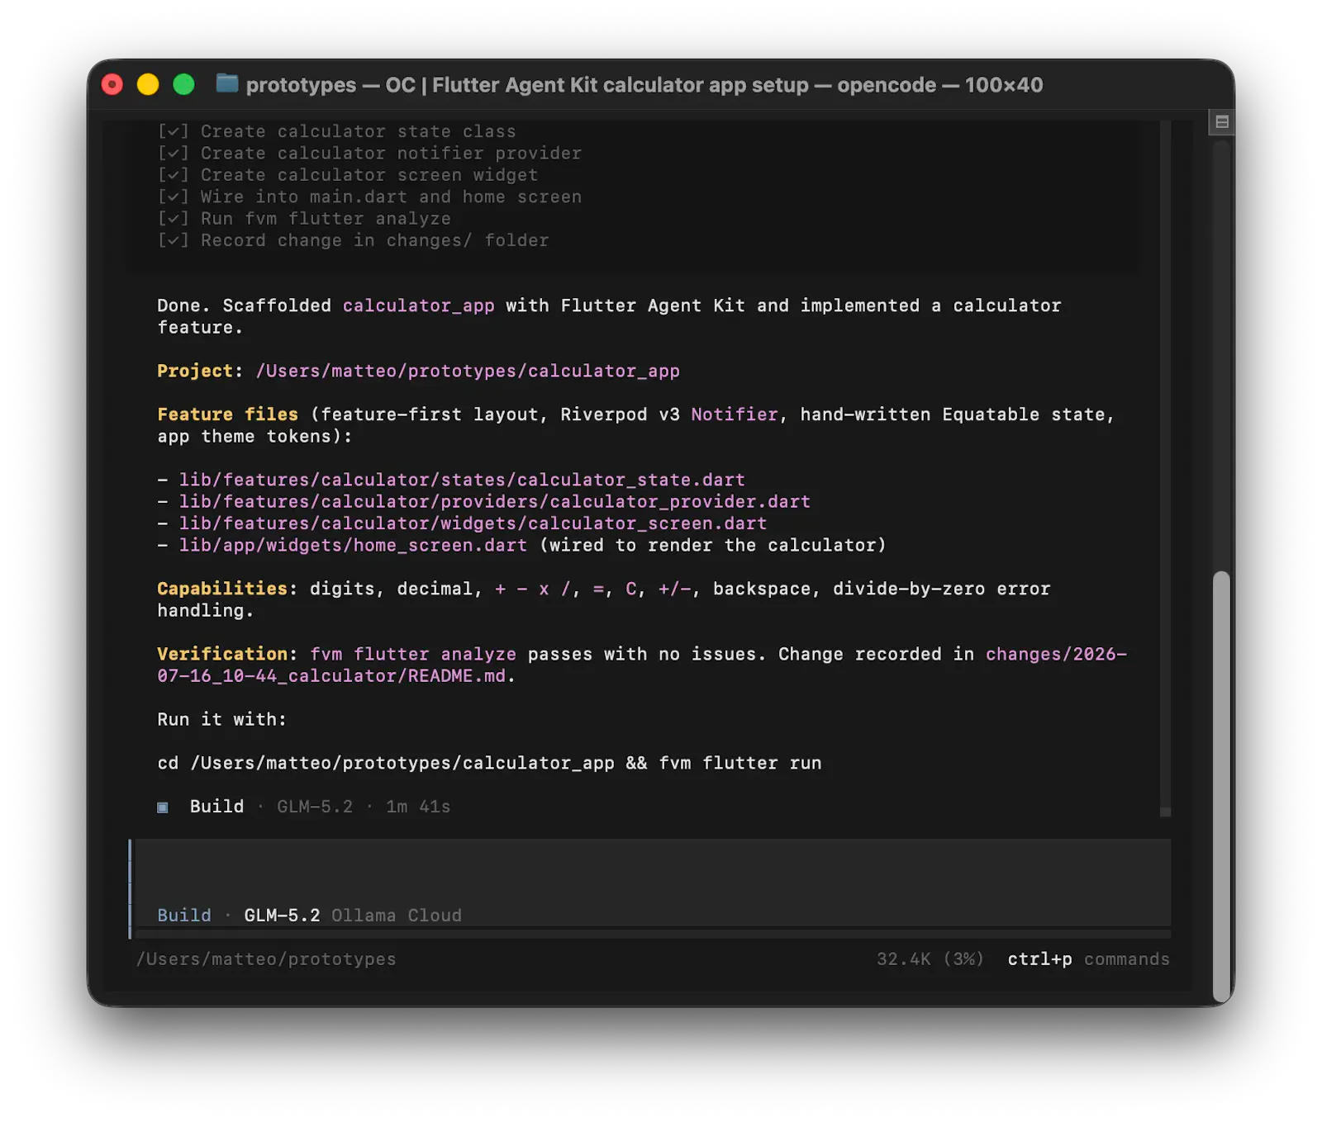Click the 'Capabilities:' heading

[227, 589]
